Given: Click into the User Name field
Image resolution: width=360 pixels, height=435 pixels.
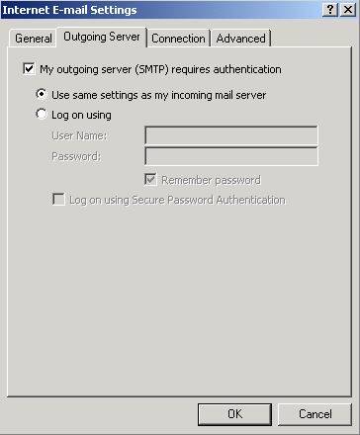Looking at the screenshot, I should 231,135.
